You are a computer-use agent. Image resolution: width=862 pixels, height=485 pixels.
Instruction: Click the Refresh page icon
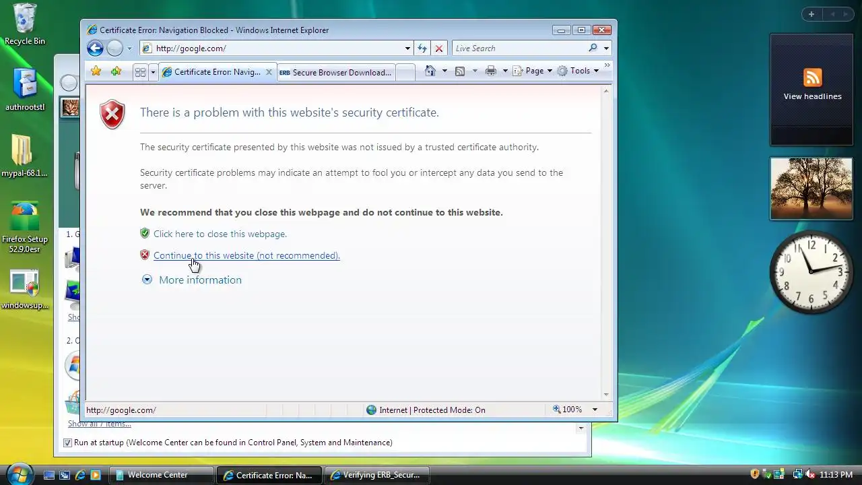[x=422, y=48]
